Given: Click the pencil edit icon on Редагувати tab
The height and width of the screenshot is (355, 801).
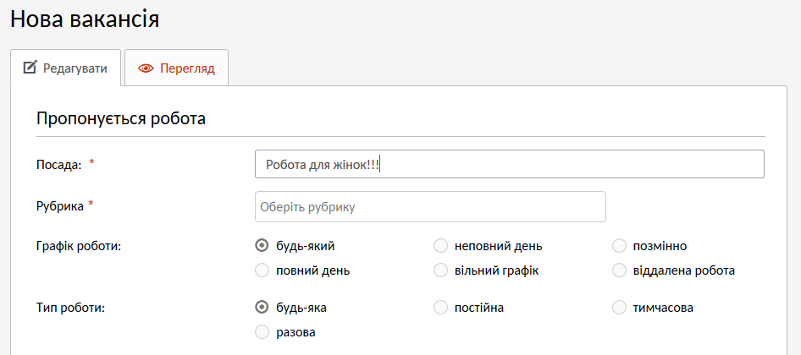Looking at the screenshot, I should coord(30,68).
